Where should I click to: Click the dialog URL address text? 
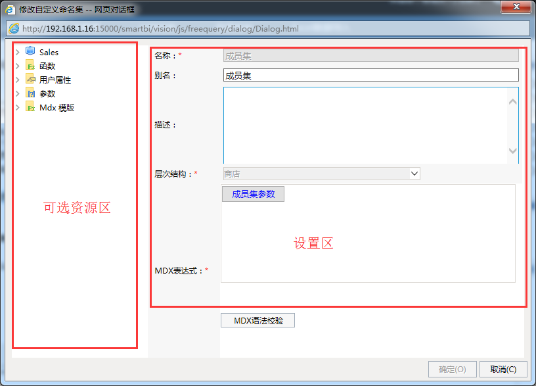click(x=161, y=29)
